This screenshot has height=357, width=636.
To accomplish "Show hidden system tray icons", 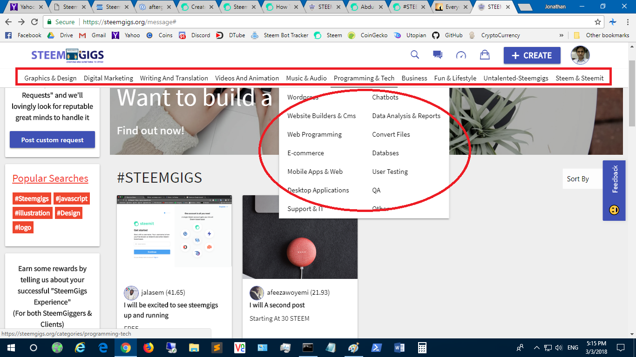I will [537, 348].
